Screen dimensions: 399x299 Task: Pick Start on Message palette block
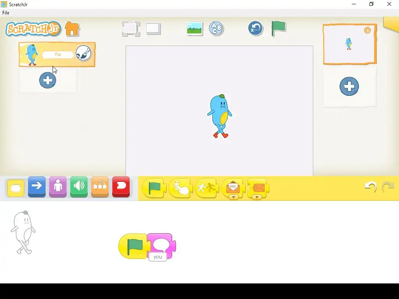point(233,188)
